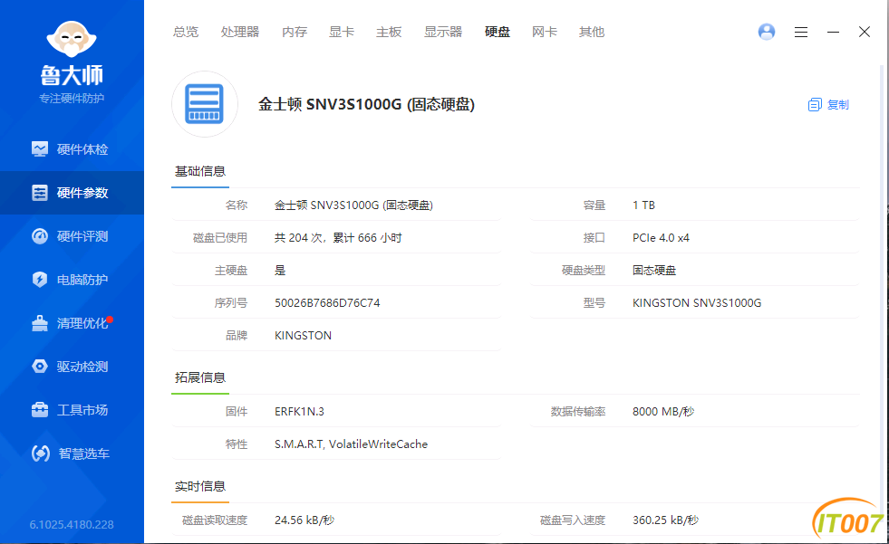Switch to the 显示器 tab
Screen dimensions: 889x544
(443, 33)
